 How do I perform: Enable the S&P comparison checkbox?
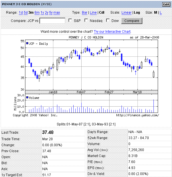pyautogui.click(x=70, y=21)
